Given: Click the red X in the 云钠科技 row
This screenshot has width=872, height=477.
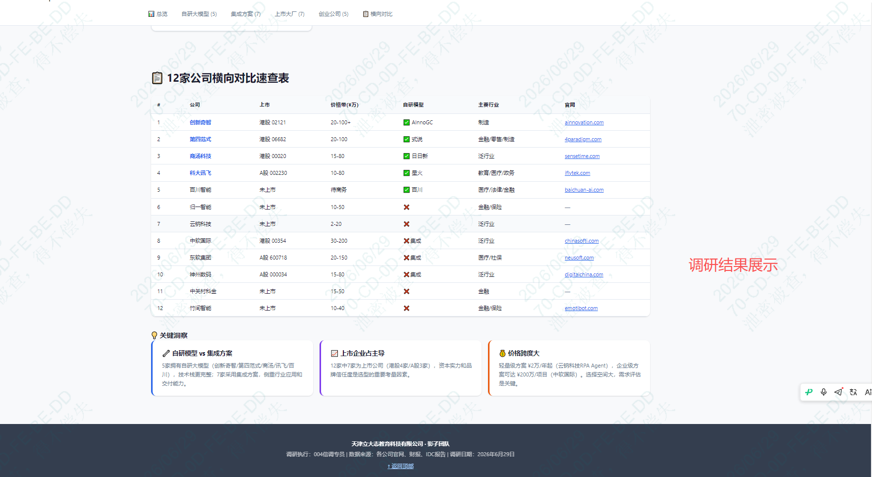Looking at the screenshot, I should (x=406, y=224).
